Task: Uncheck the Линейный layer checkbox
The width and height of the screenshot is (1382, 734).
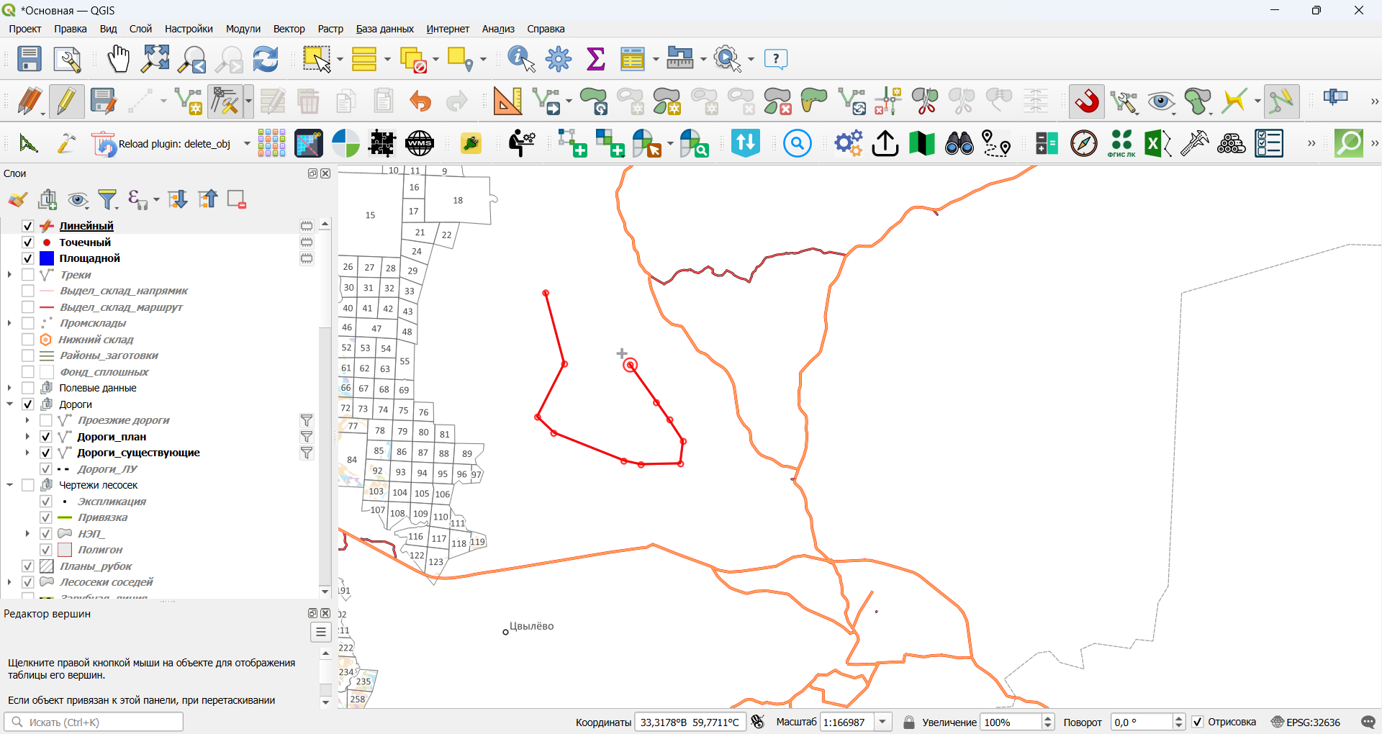Action: click(28, 226)
